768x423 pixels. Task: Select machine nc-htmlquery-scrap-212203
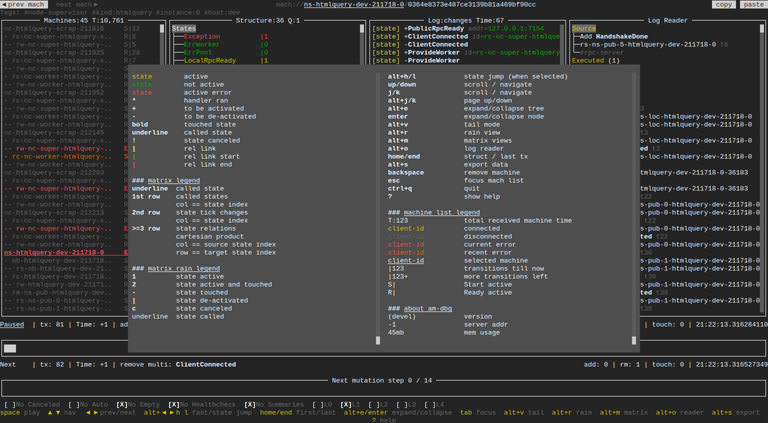pyautogui.click(x=66, y=172)
